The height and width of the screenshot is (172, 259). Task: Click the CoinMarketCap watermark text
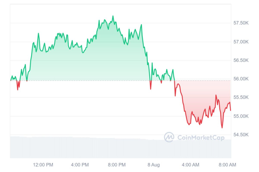tap(201, 138)
